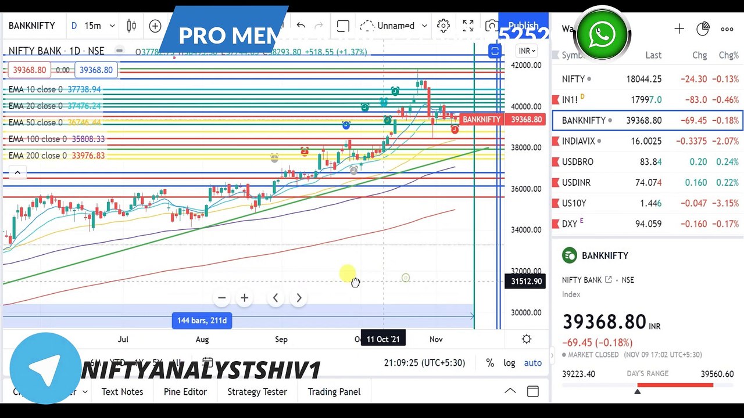Click the grey hide-legend circle next to NSE
Screen dimensions: 744x418
click(119, 51)
